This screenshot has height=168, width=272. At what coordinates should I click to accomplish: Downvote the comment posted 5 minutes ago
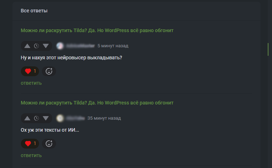(x=46, y=46)
